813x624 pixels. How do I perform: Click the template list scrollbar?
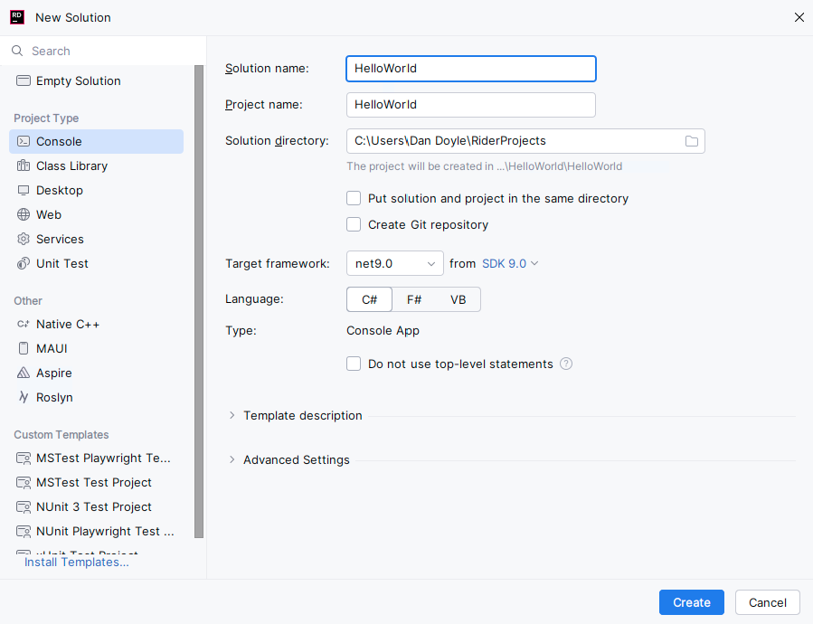[x=199, y=301]
